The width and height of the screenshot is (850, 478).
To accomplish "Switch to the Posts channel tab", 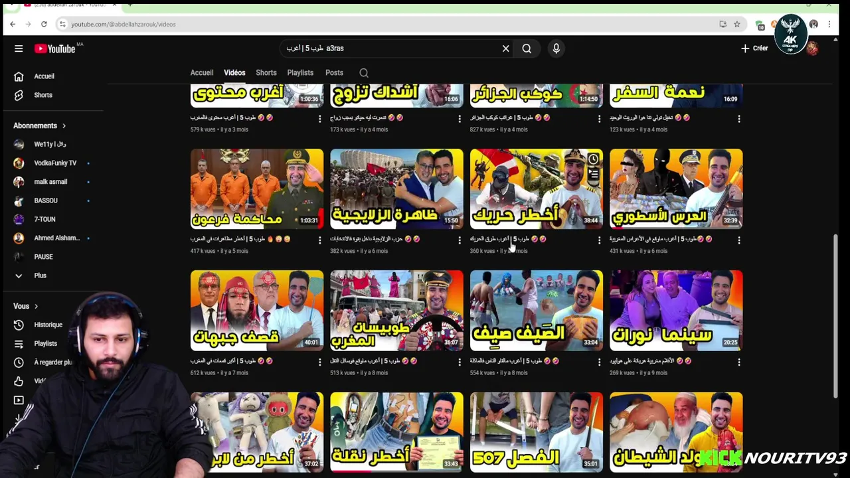I will [x=334, y=73].
